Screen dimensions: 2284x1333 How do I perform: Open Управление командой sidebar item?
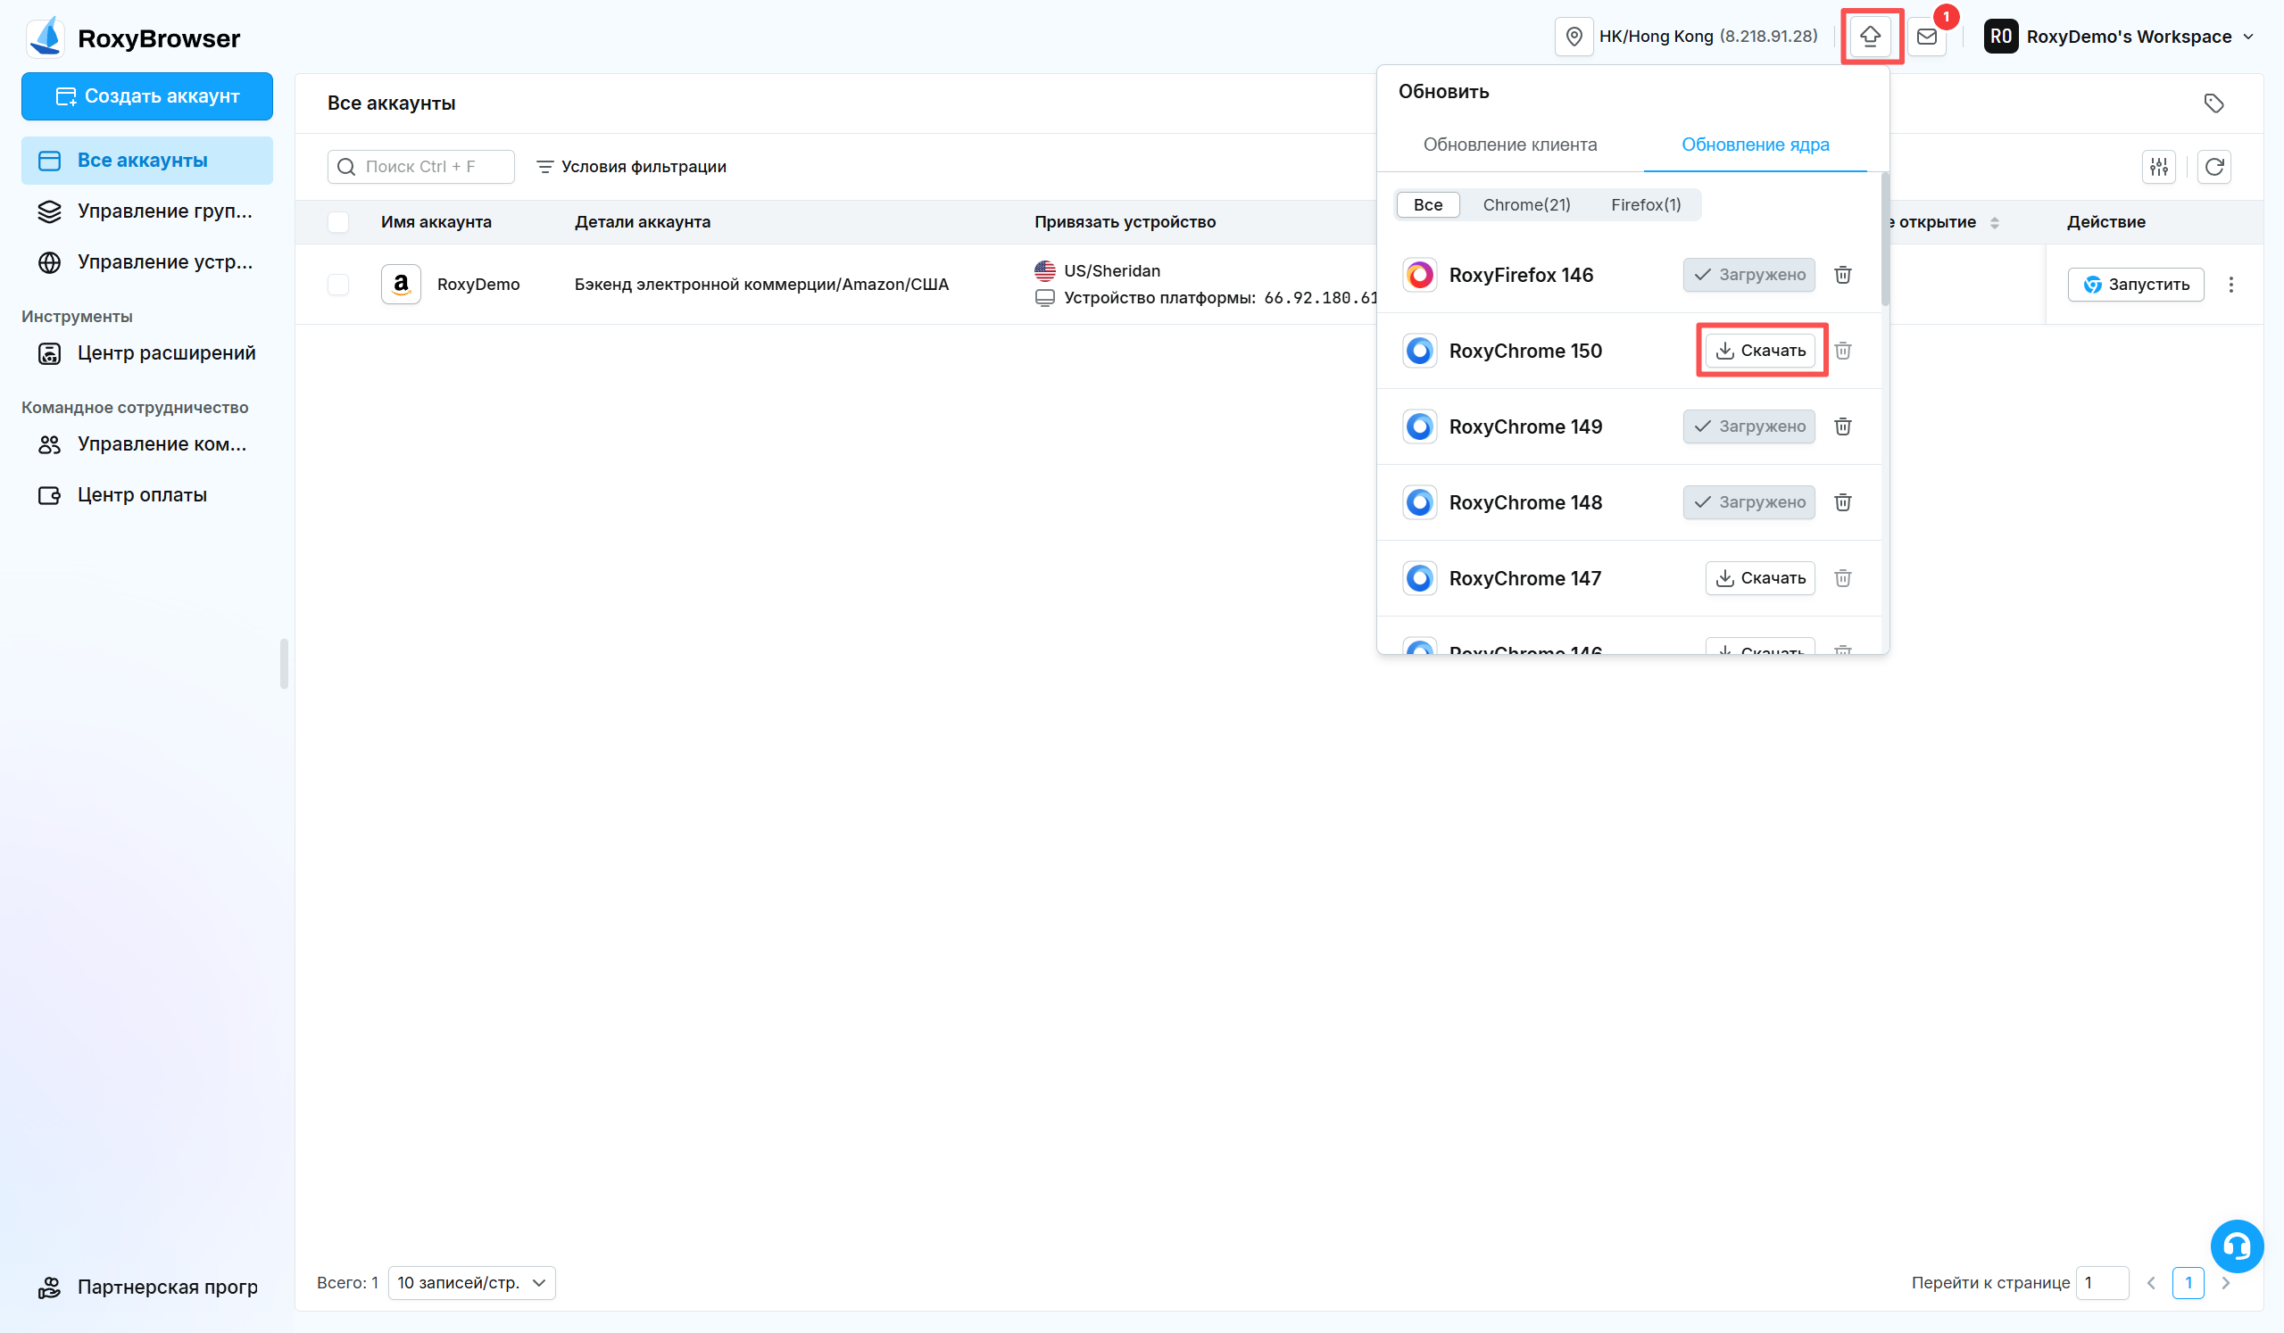click(x=147, y=444)
